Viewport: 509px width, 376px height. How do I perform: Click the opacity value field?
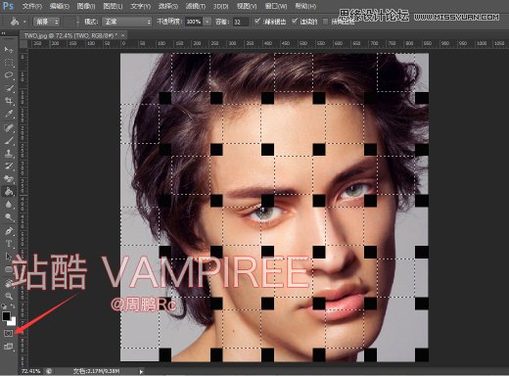(194, 22)
